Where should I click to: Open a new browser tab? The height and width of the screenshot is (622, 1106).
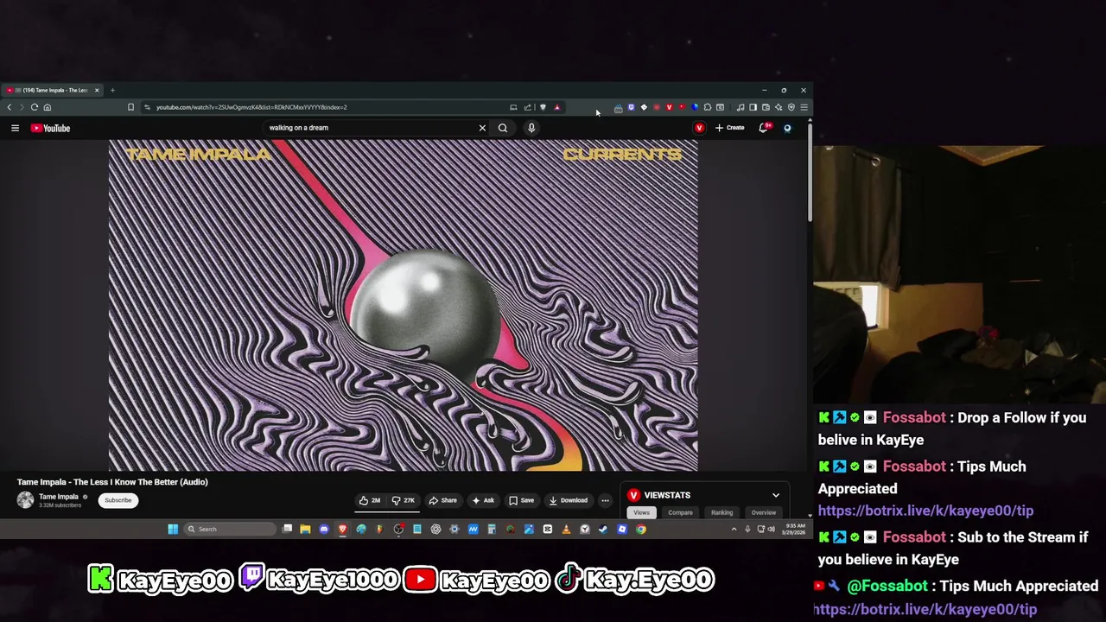[112, 90]
